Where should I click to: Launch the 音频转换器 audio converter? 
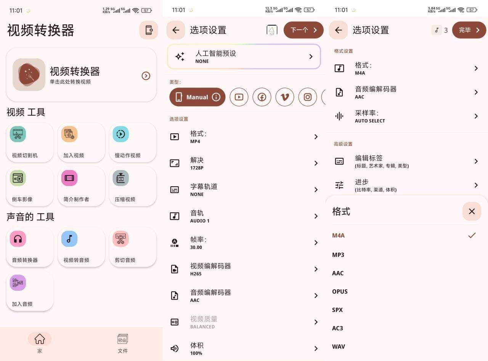click(x=30, y=247)
